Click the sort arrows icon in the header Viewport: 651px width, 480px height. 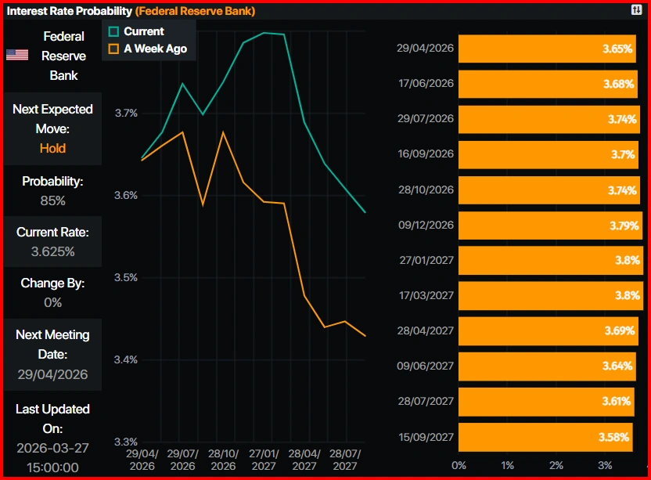[636, 10]
